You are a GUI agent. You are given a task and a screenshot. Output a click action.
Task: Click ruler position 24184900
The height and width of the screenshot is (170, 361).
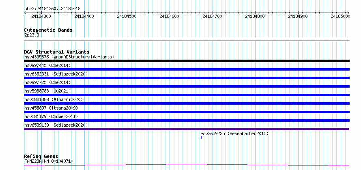click(298, 16)
